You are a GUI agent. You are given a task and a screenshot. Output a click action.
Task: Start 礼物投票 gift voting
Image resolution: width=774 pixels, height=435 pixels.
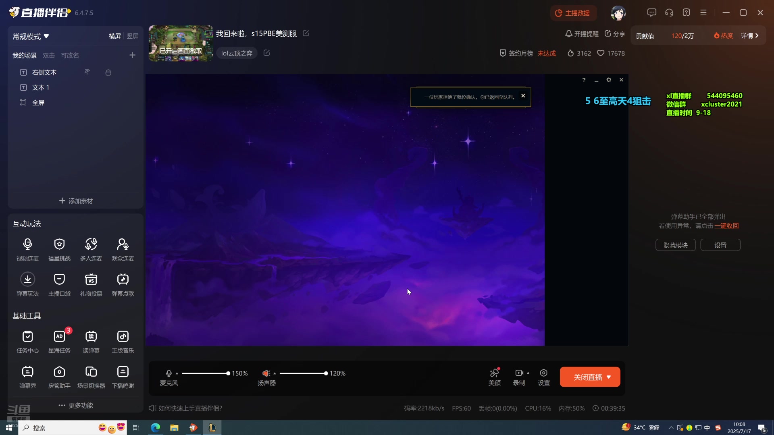(91, 285)
